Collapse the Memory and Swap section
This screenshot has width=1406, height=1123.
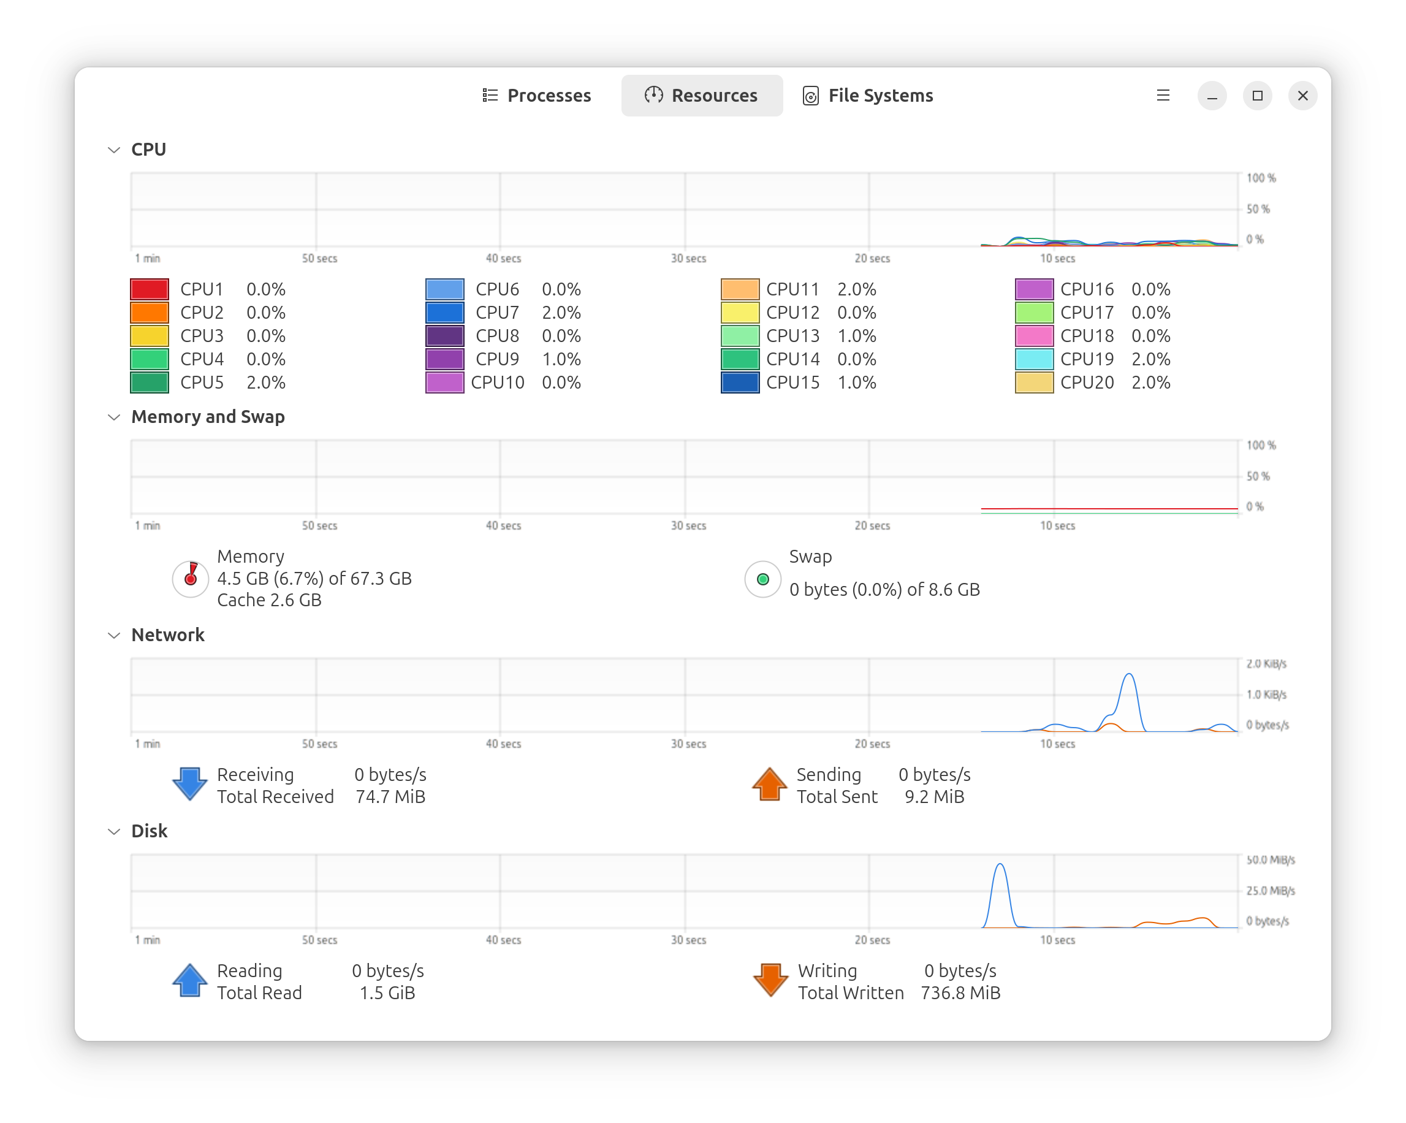(x=114, y=417)
